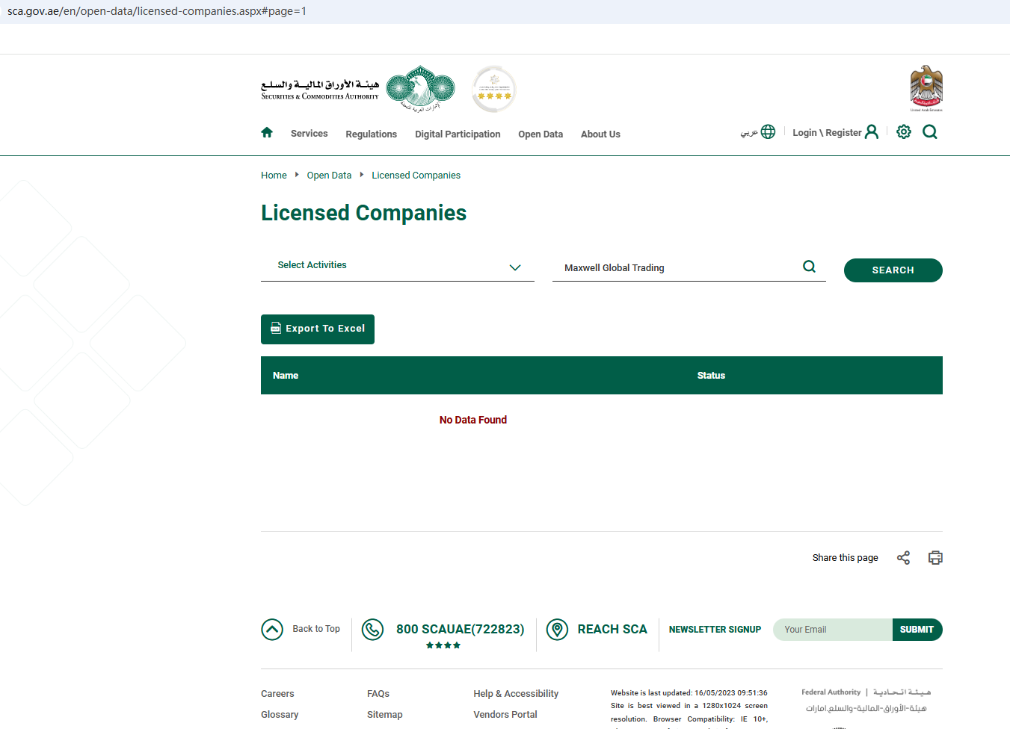Click the Back to Top link text
The image size is (1010, 729).
point(316,629)
